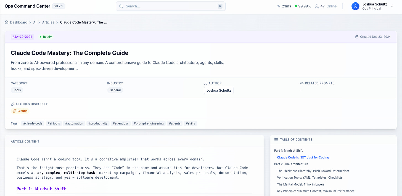Screen dimensions: 402x196
Task: Open the AI breadcrumb link
Action: (35, 22)
